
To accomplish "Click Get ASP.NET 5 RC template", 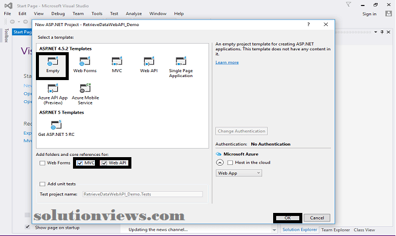I will [56, 129].
